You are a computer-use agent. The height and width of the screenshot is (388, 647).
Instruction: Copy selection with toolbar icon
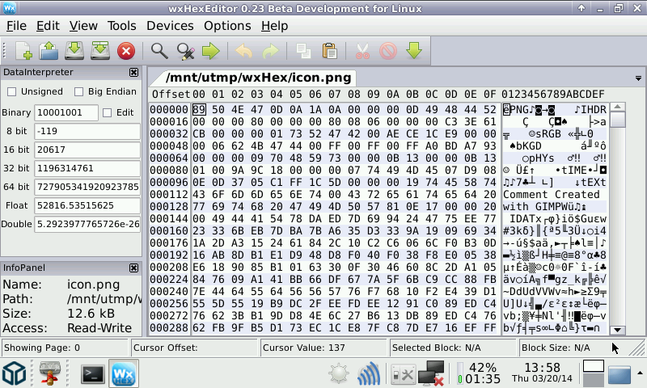click(304, 51)
